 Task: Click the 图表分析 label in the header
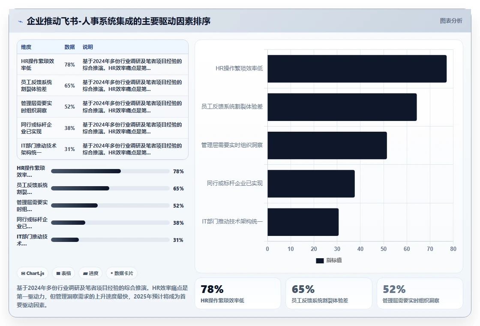(451, 21)
